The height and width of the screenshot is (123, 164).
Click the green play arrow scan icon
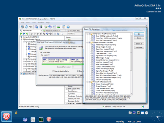coord(21,34)
